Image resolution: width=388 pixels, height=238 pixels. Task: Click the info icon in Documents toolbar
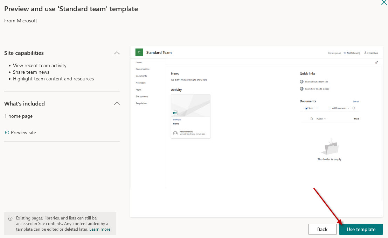click(354, 108)
